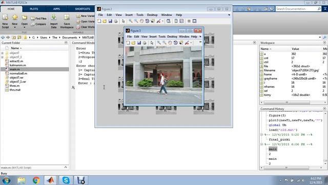Open Workspace panel actions menu
The height and width of the screenshot is (185, 328).
(324, 43)
